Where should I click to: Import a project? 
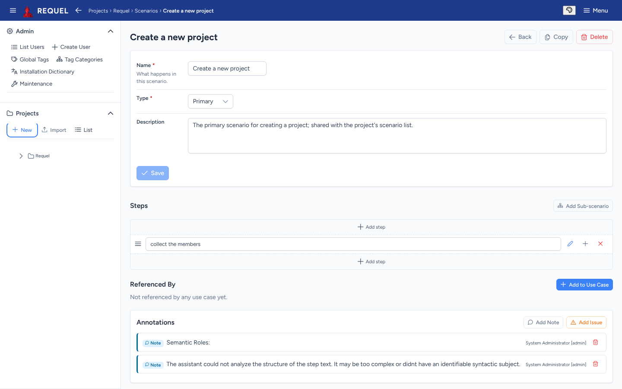coord(54,130)
